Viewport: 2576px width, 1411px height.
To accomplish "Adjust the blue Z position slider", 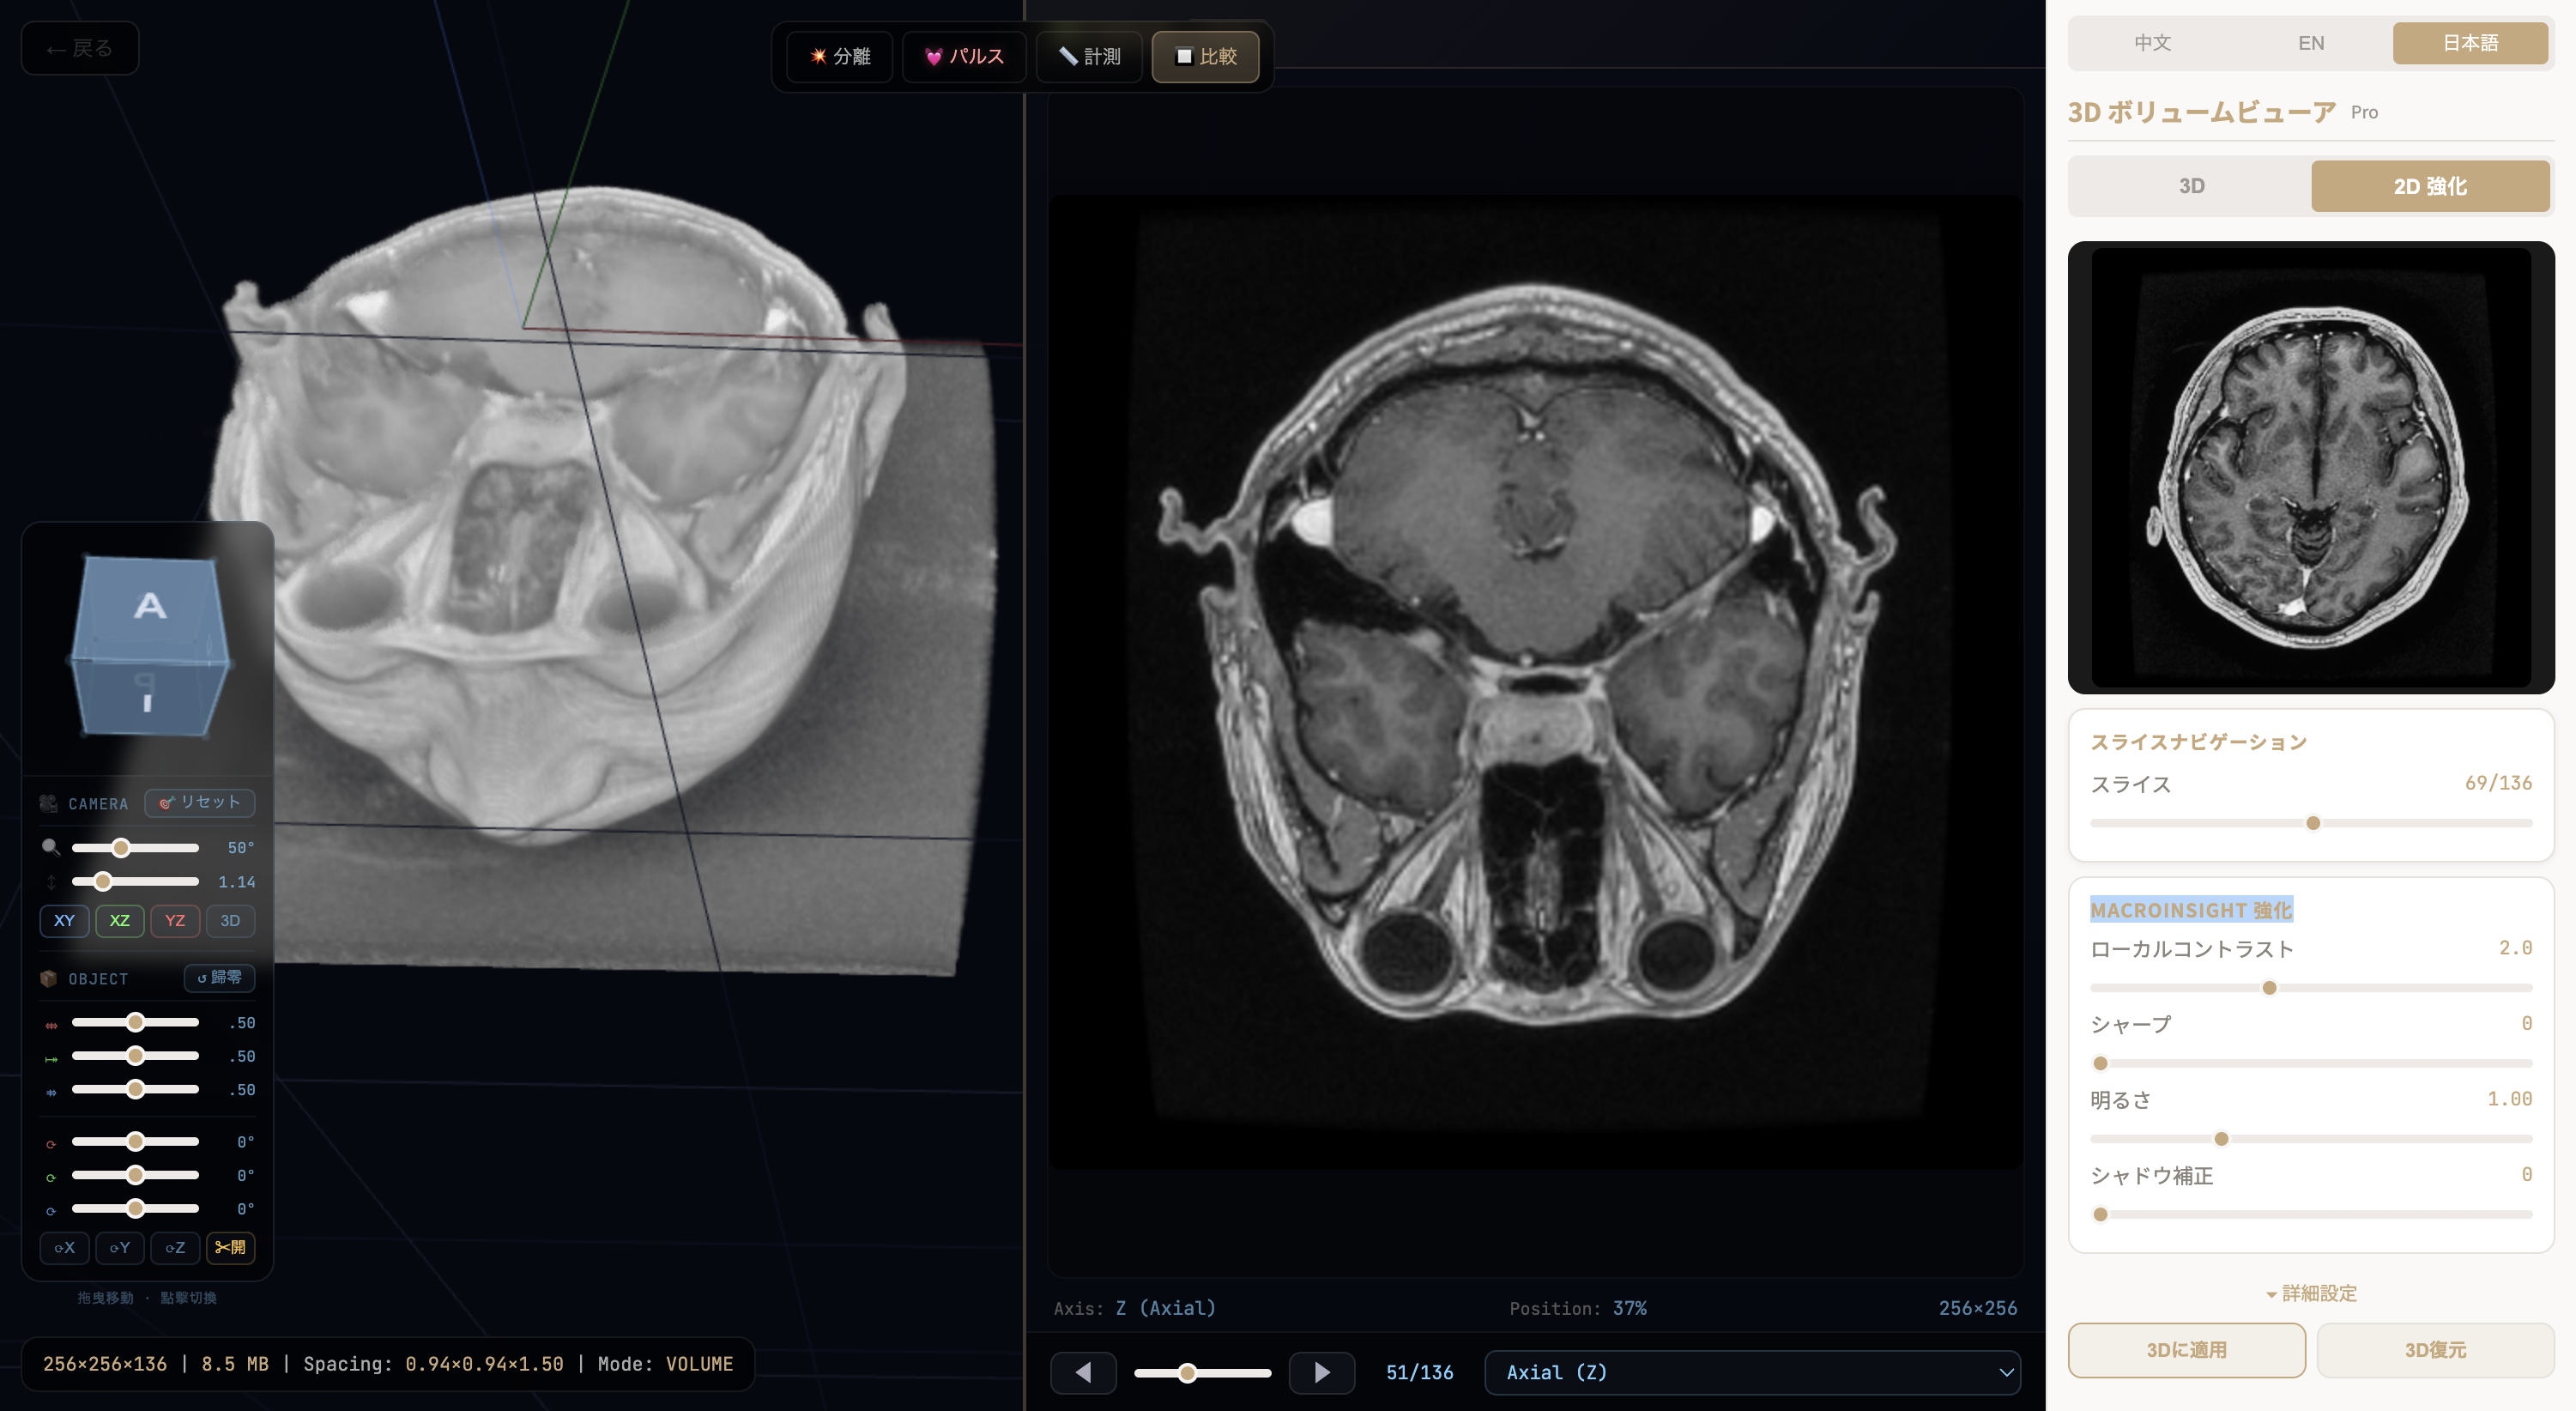I will pyautogui.click(x=135, y=1089).
